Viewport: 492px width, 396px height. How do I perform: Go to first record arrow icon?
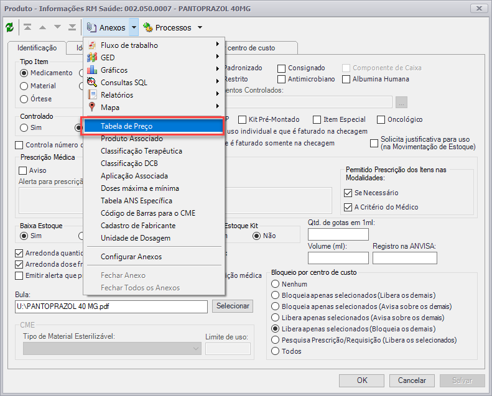coord(27,27)
